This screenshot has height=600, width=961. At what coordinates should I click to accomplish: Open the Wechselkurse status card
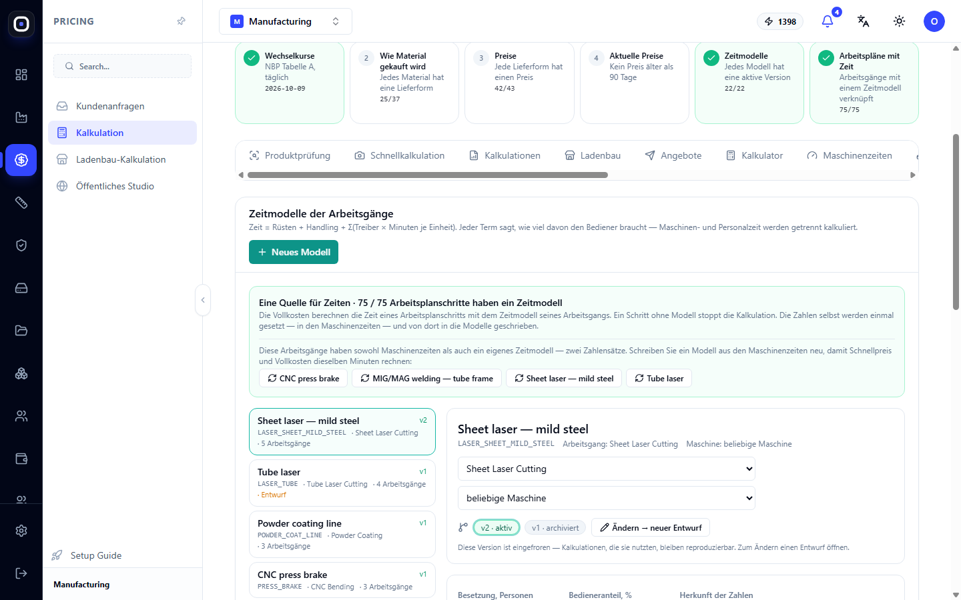(x=290, y=83)
